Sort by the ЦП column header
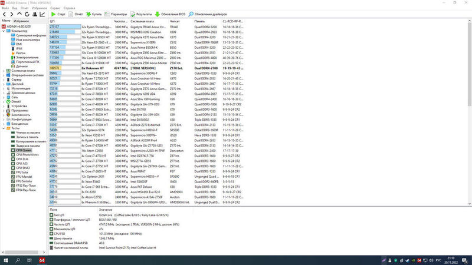Image resolution: width=472 pixels, height=265 pixels. coord(81,21)
